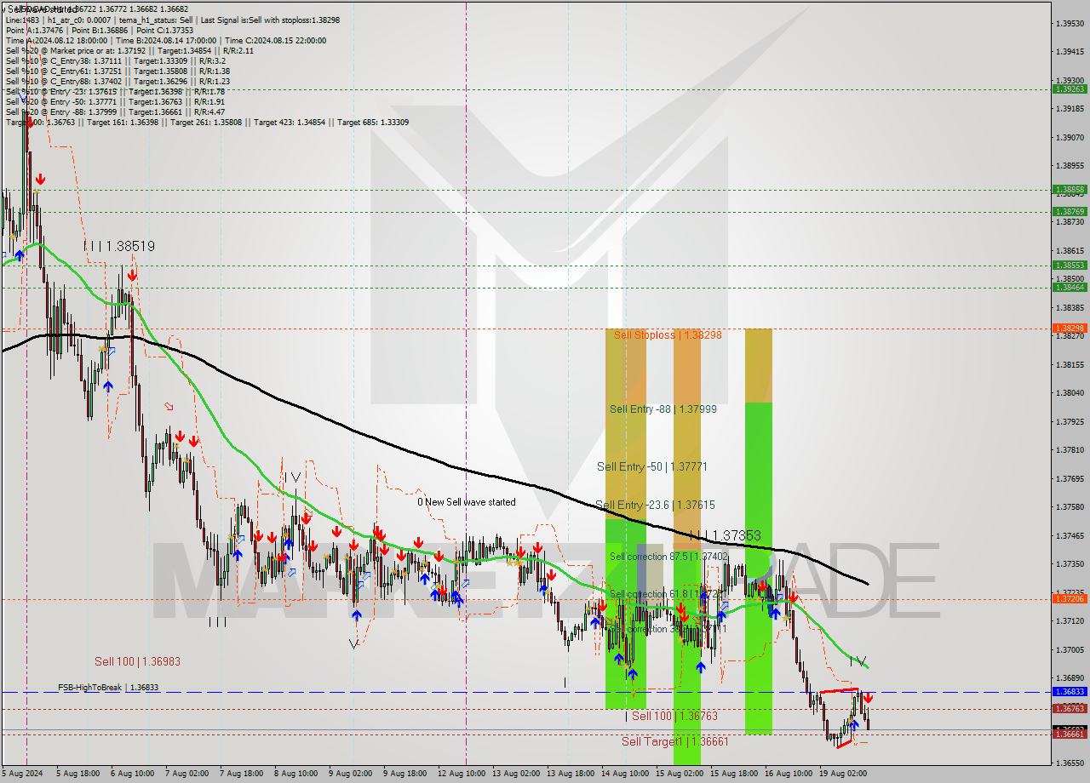Click the 1.39530 price scale value
Screen dimensions: 1090x783
[1070, 23]
